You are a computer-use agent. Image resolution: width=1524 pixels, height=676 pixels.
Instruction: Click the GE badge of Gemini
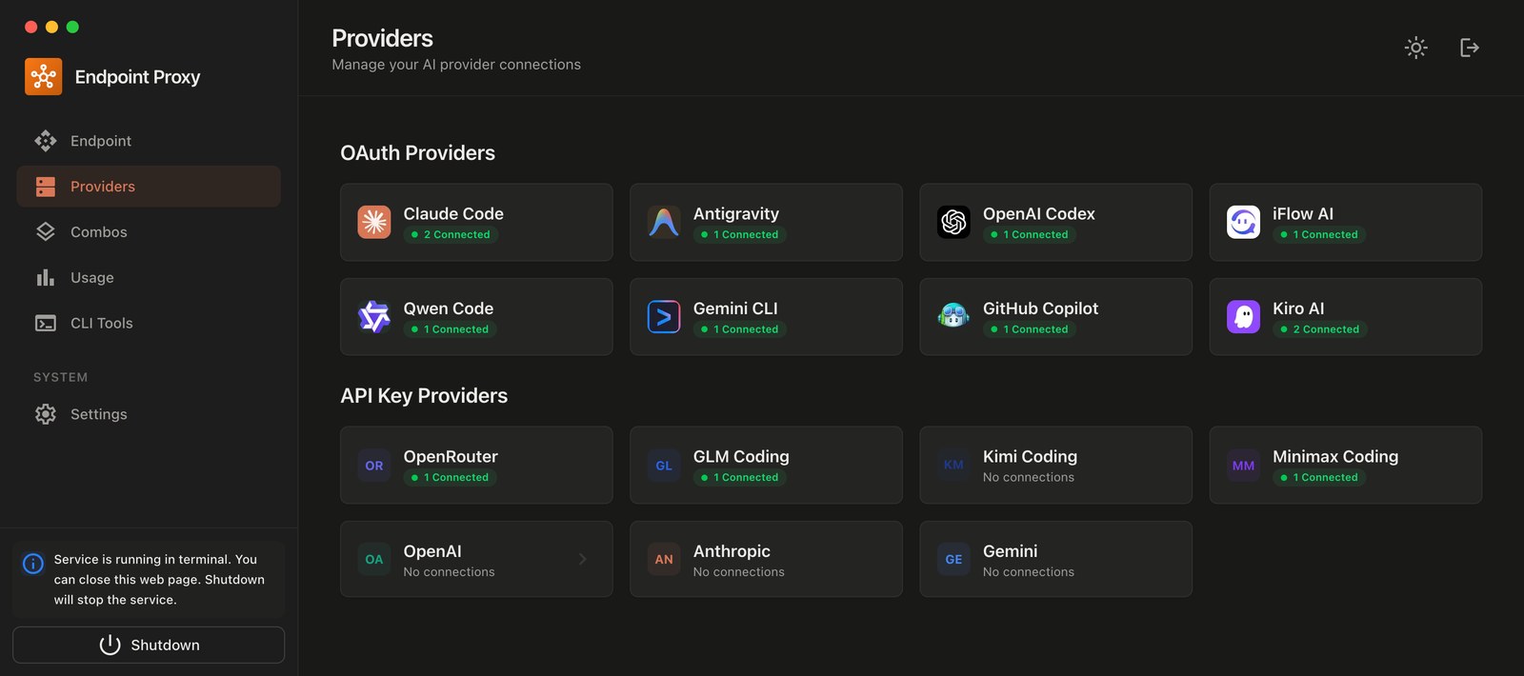point(953,560)
